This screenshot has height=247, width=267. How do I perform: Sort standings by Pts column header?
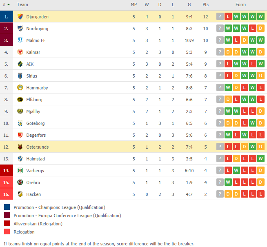(x=205, y=4)
